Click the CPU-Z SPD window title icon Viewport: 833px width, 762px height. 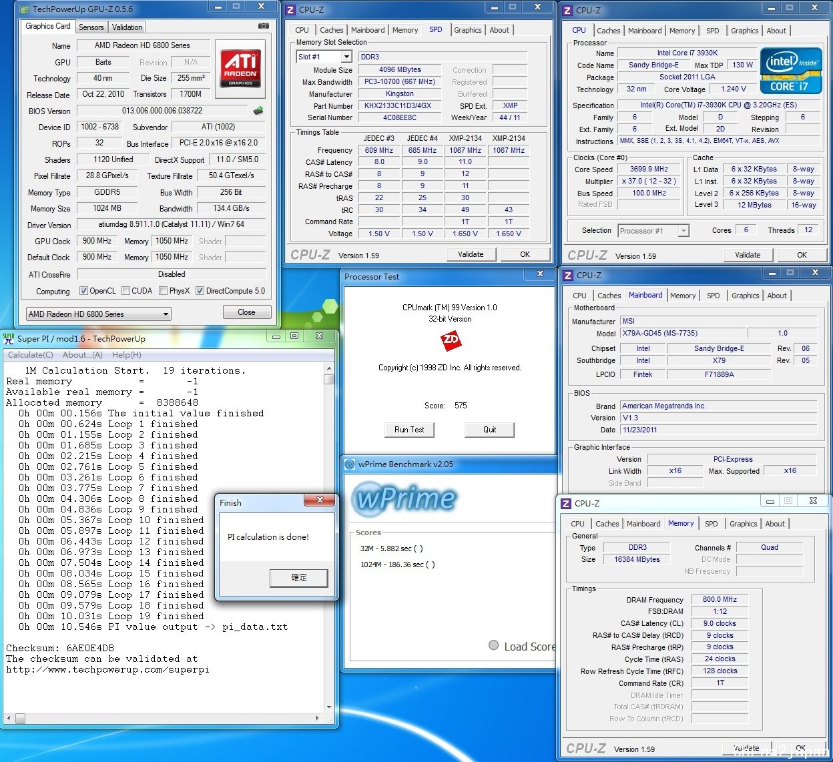[x=290, y=10]
